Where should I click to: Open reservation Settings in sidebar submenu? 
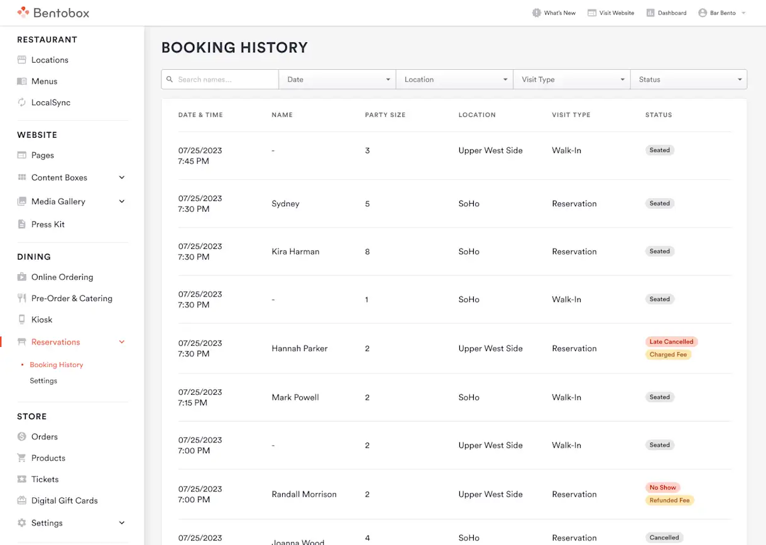(x=43, y=381)
